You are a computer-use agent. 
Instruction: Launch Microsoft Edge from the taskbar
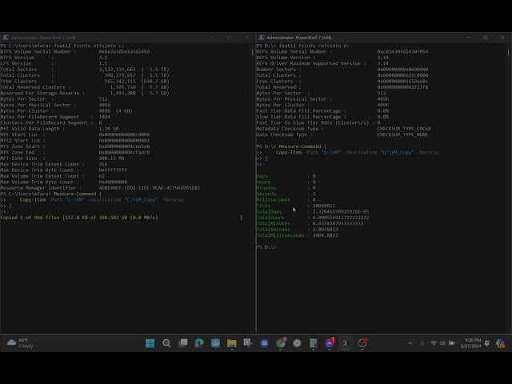pyautogui.click(x=199, y=343)
